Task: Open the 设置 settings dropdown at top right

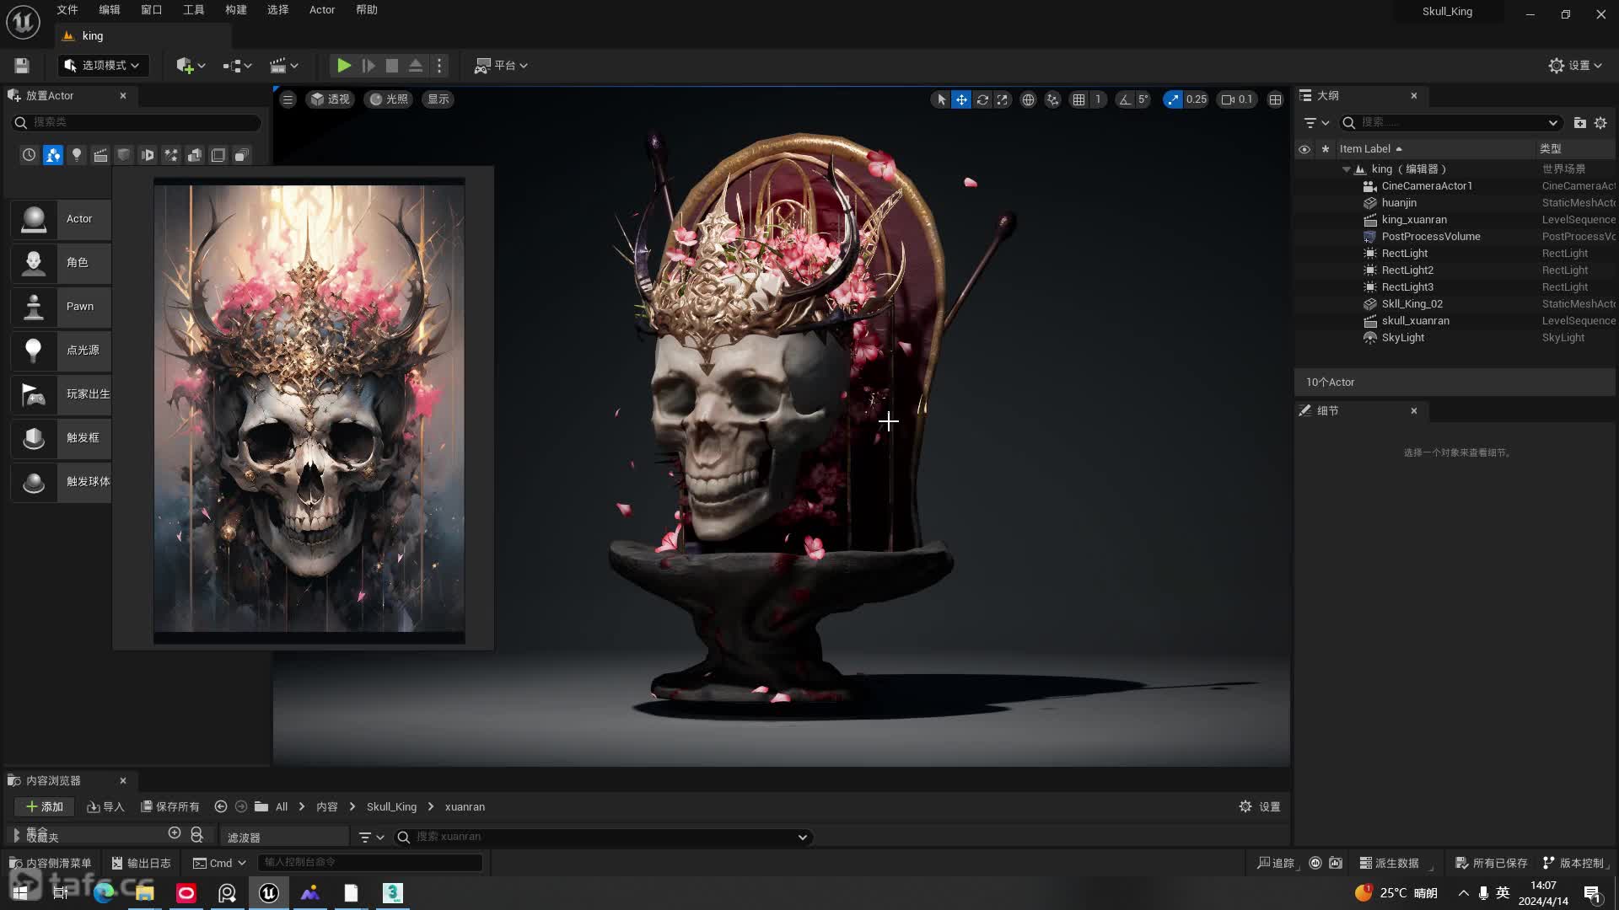Action: click(x=1575, y=66)
